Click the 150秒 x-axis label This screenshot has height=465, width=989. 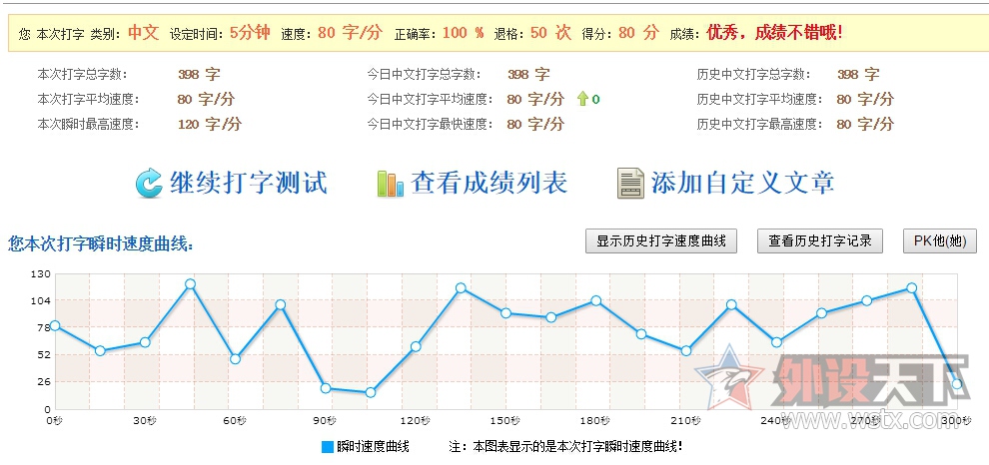coord(504,421)
